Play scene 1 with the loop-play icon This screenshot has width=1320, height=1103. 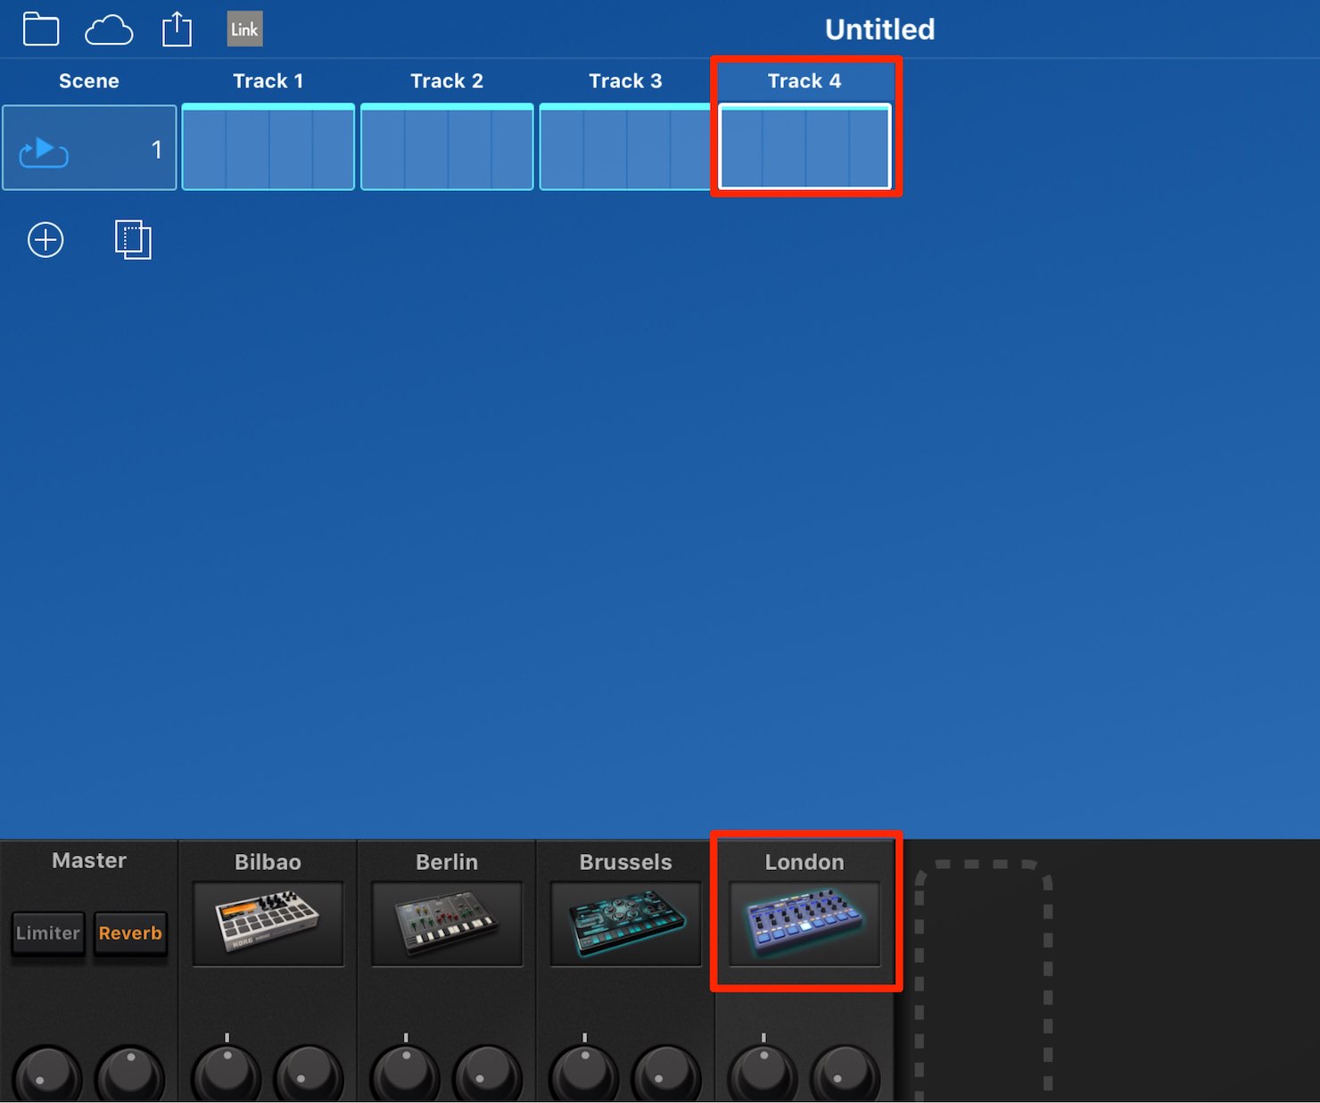[x=44, y=151]
